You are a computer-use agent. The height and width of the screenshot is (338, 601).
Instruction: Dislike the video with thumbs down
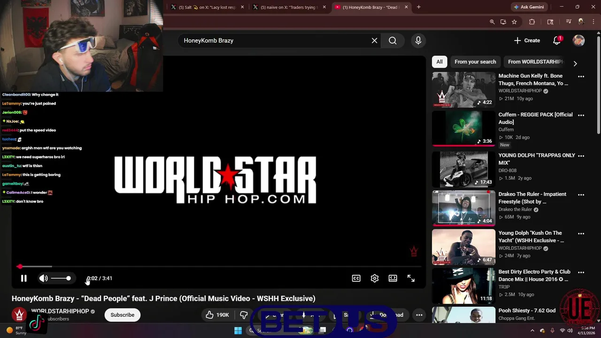click(x=244, y=315)
